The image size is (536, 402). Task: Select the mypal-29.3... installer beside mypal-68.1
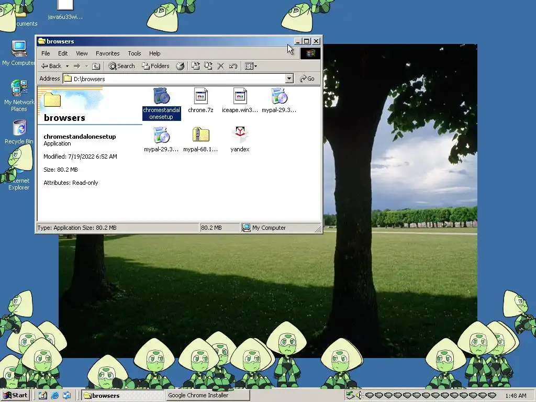(161, 139)
